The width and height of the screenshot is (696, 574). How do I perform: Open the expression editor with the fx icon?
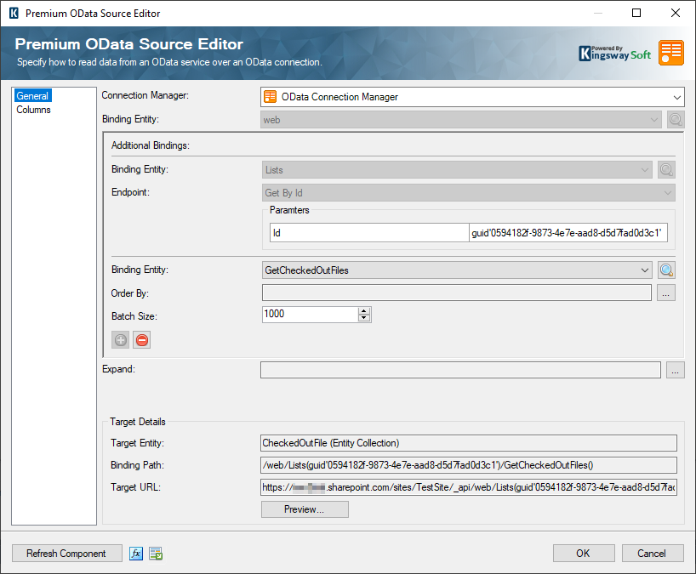point(136,553)
